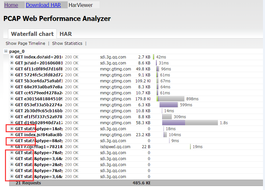Expand the GET index.do request row

click(x=12, y=57)
